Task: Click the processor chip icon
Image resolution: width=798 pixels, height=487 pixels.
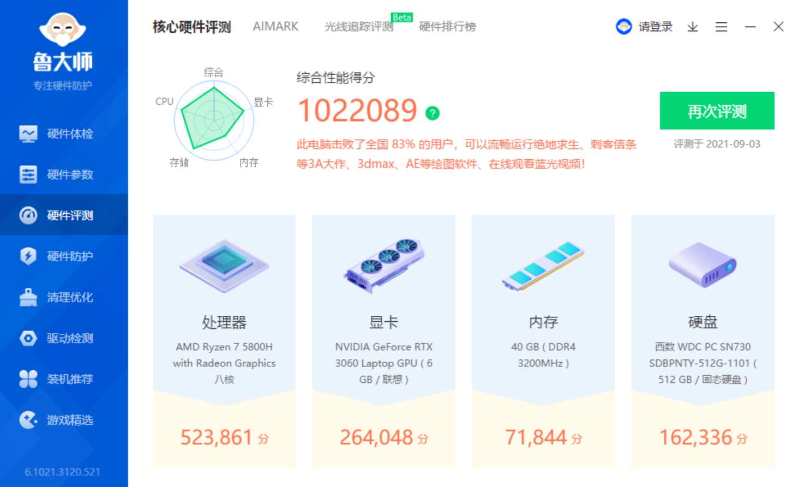Action: tap(224, 265)
